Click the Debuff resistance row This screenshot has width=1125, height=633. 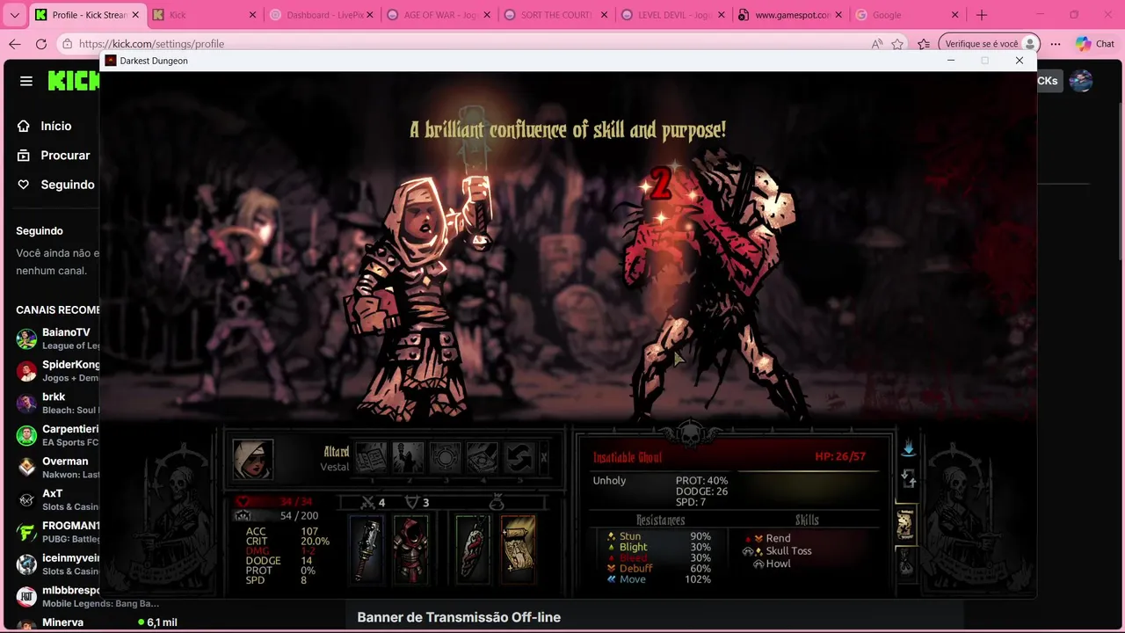(659, 569)
